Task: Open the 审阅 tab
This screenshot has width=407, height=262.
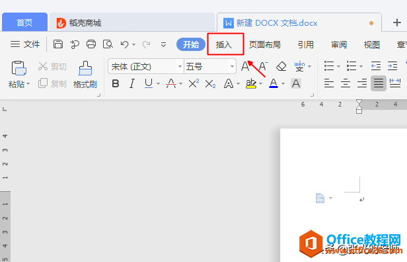Action: click(339, 45)
